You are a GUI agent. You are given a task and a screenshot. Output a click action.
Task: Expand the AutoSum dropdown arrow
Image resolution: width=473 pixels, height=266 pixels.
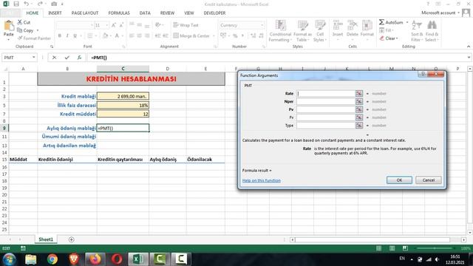click(407, 22)
